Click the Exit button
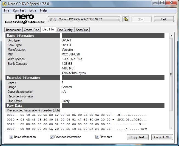This screenshot has height=146, width=179. pos(164,19)
